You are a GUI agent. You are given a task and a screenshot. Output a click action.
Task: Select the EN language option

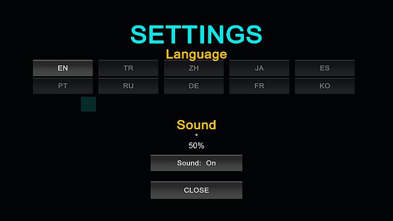pos(63,68)
